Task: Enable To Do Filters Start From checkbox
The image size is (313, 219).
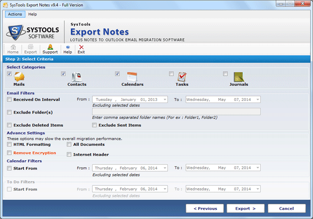Action: click(9, 189)
